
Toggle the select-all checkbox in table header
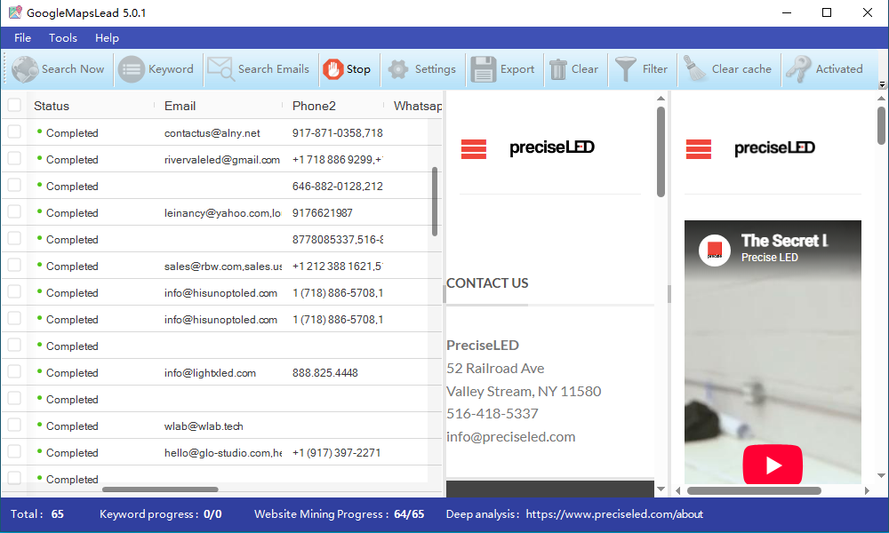coord(14,106)
